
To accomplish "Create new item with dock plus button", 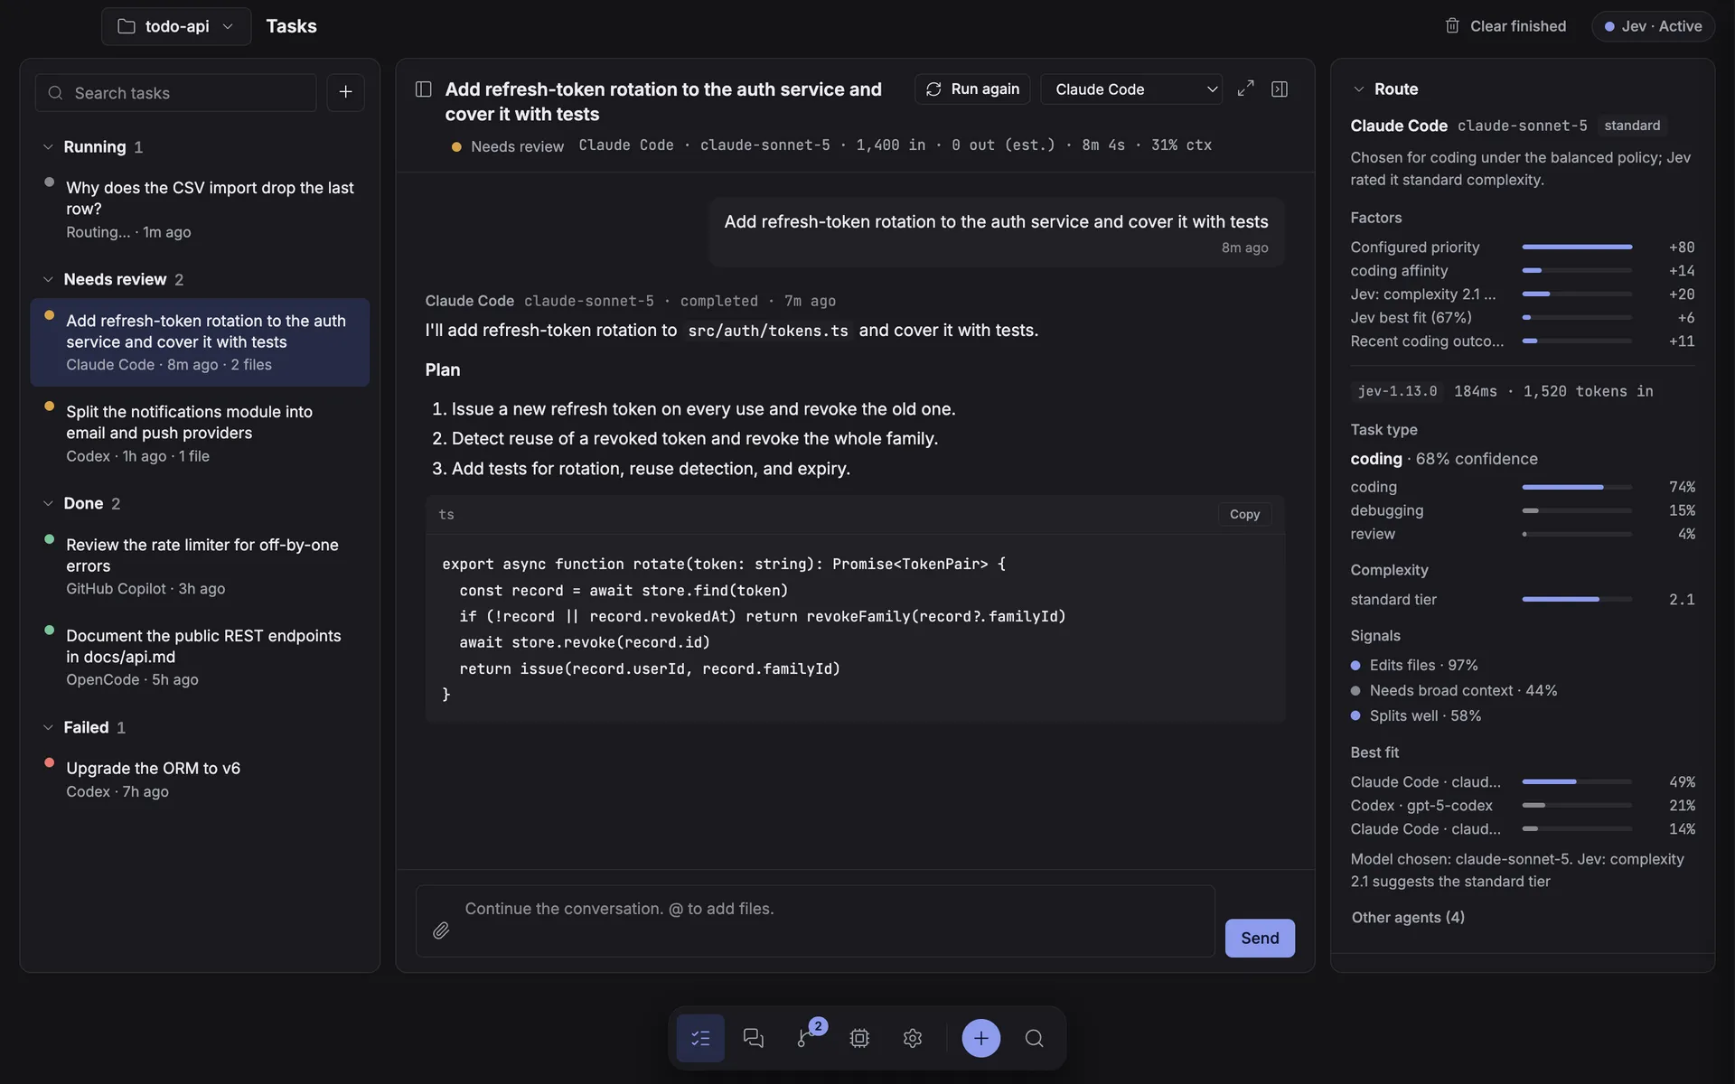I will click(981, 1038).
